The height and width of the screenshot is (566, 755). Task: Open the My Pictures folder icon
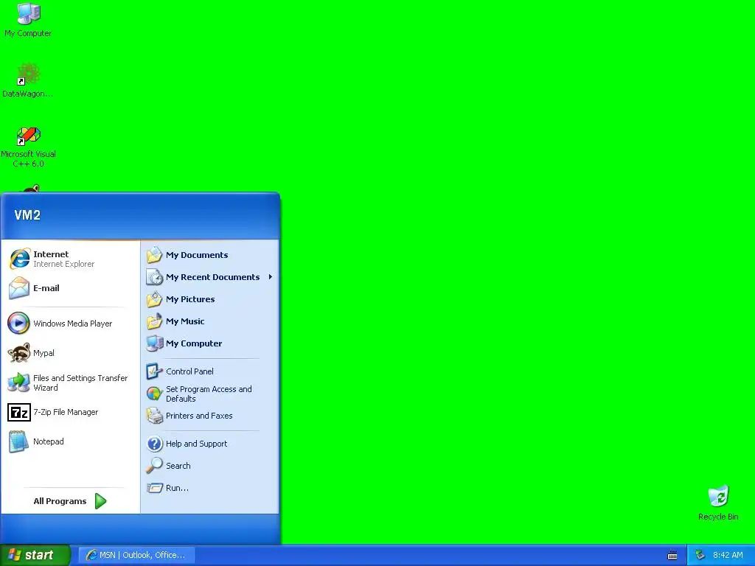click(155, 299)
